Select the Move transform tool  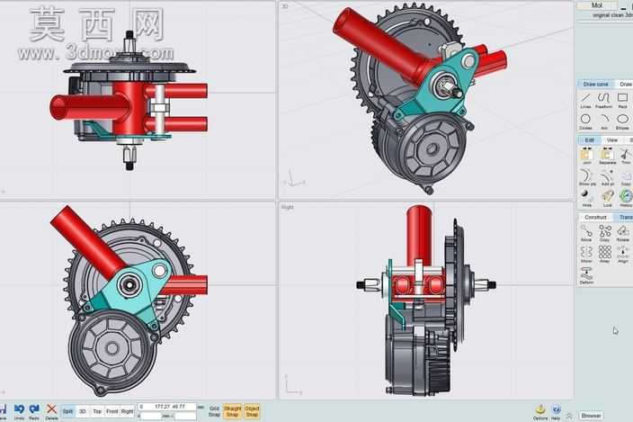click(x=586, y=233)
